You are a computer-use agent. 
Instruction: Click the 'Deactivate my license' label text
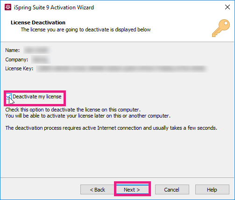pos(37,96)
